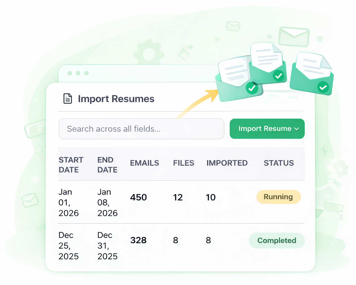The height and width of the screenshot is (285, 356).
Task: Toggle the Completed status badge on second row
Action: [x=276, y=240]
